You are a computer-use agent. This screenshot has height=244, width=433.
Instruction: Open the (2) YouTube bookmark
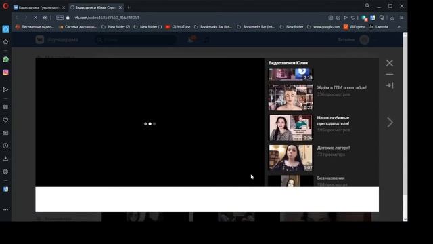[178, 27]
